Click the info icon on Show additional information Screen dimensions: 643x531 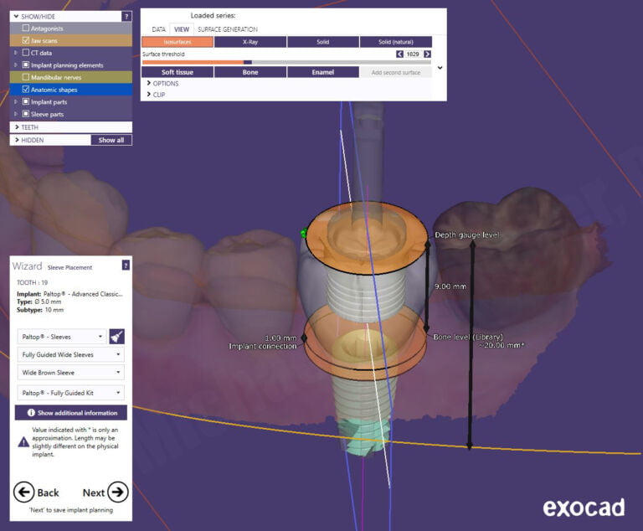click(31, 413)
